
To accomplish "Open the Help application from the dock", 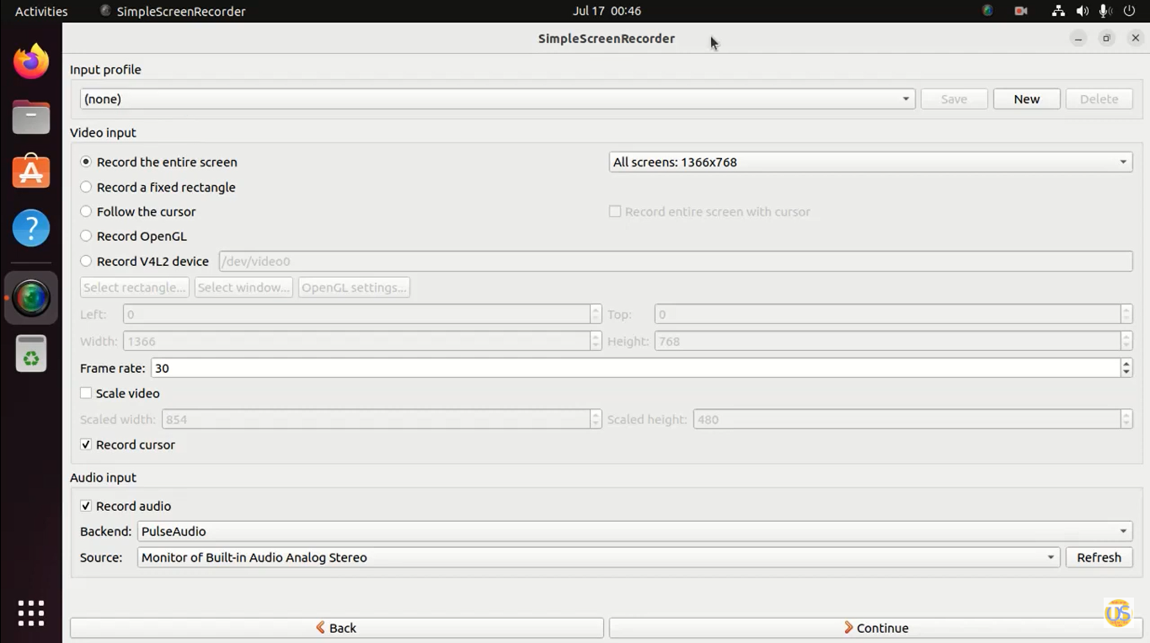I will pyautogui.click(x=30, y=228).
